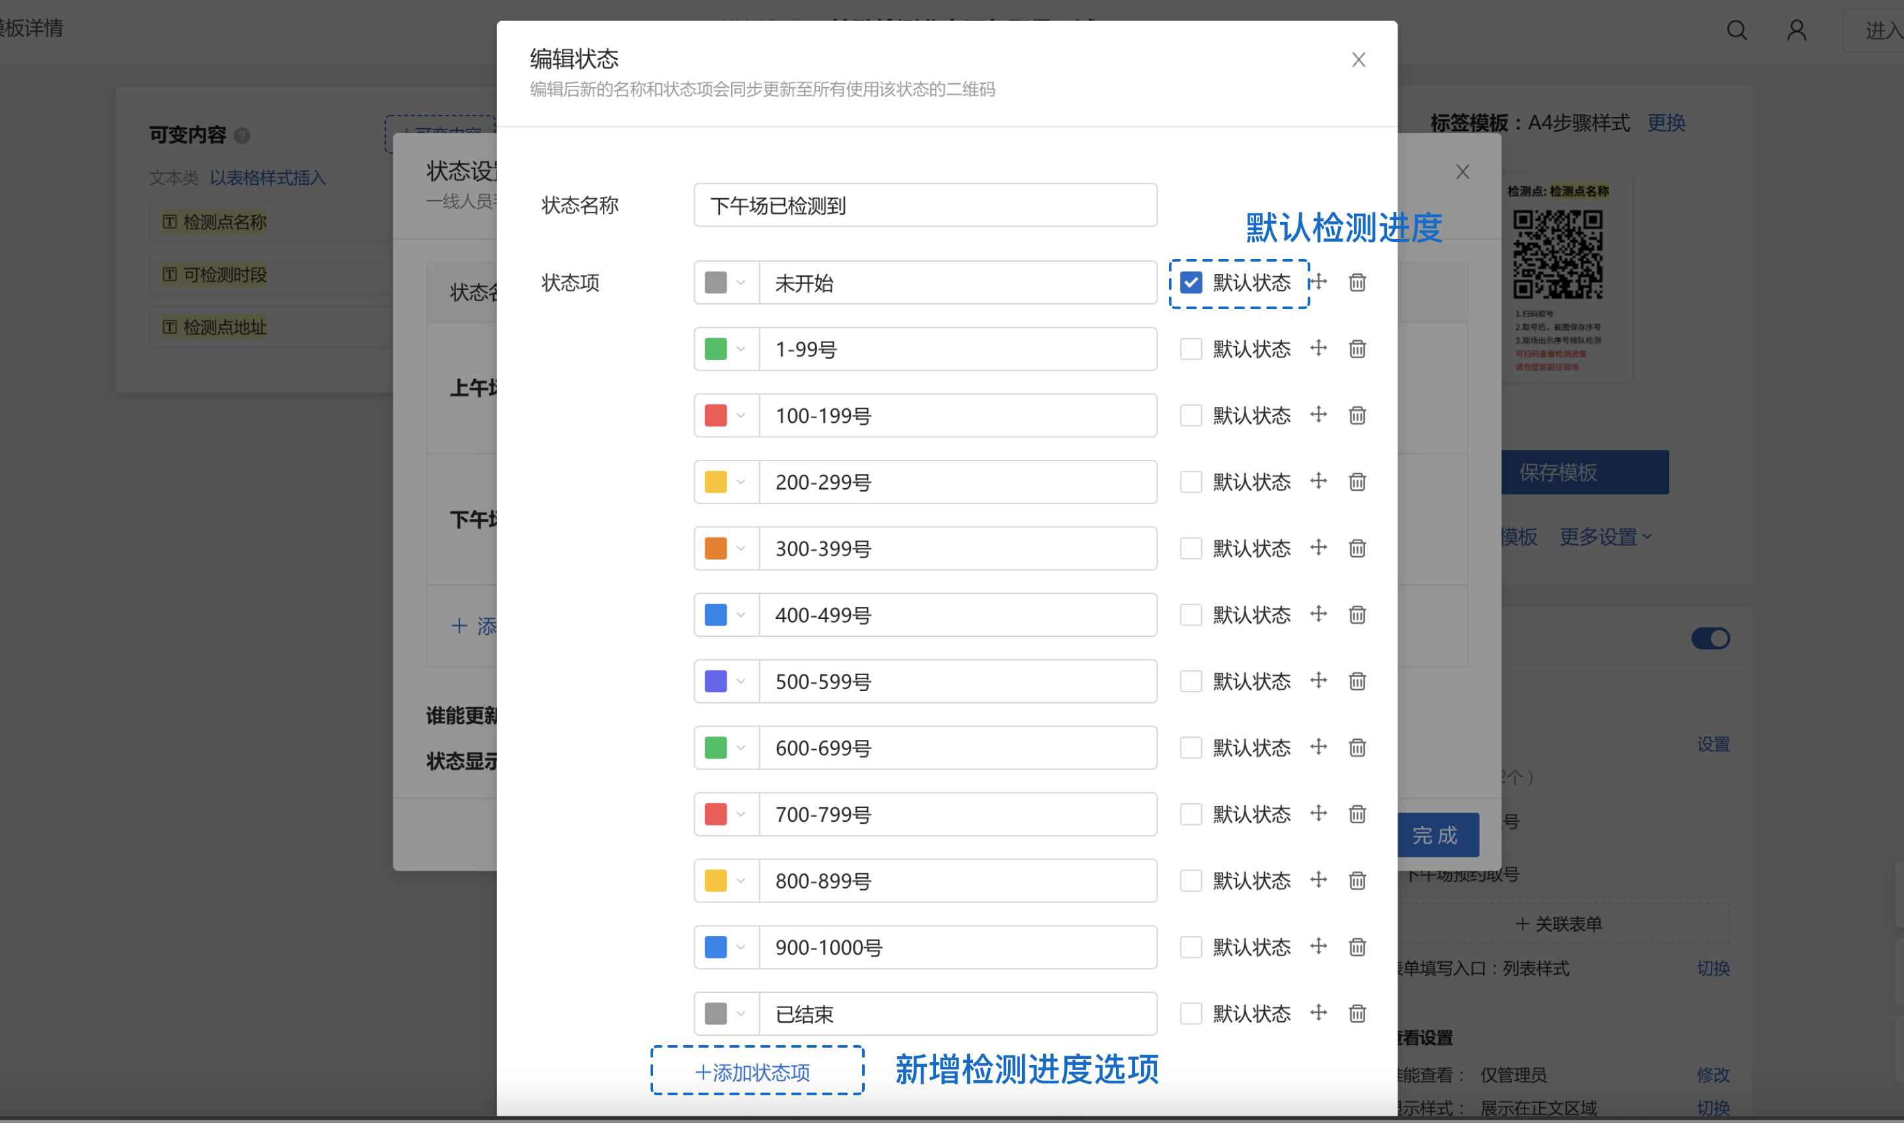Check 默认状态 for 500-599号
Screen dimensions: 1904x1123
(1191, 682)
